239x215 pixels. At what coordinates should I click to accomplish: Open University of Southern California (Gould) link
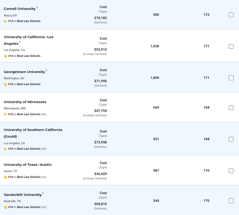pos(33,130)
